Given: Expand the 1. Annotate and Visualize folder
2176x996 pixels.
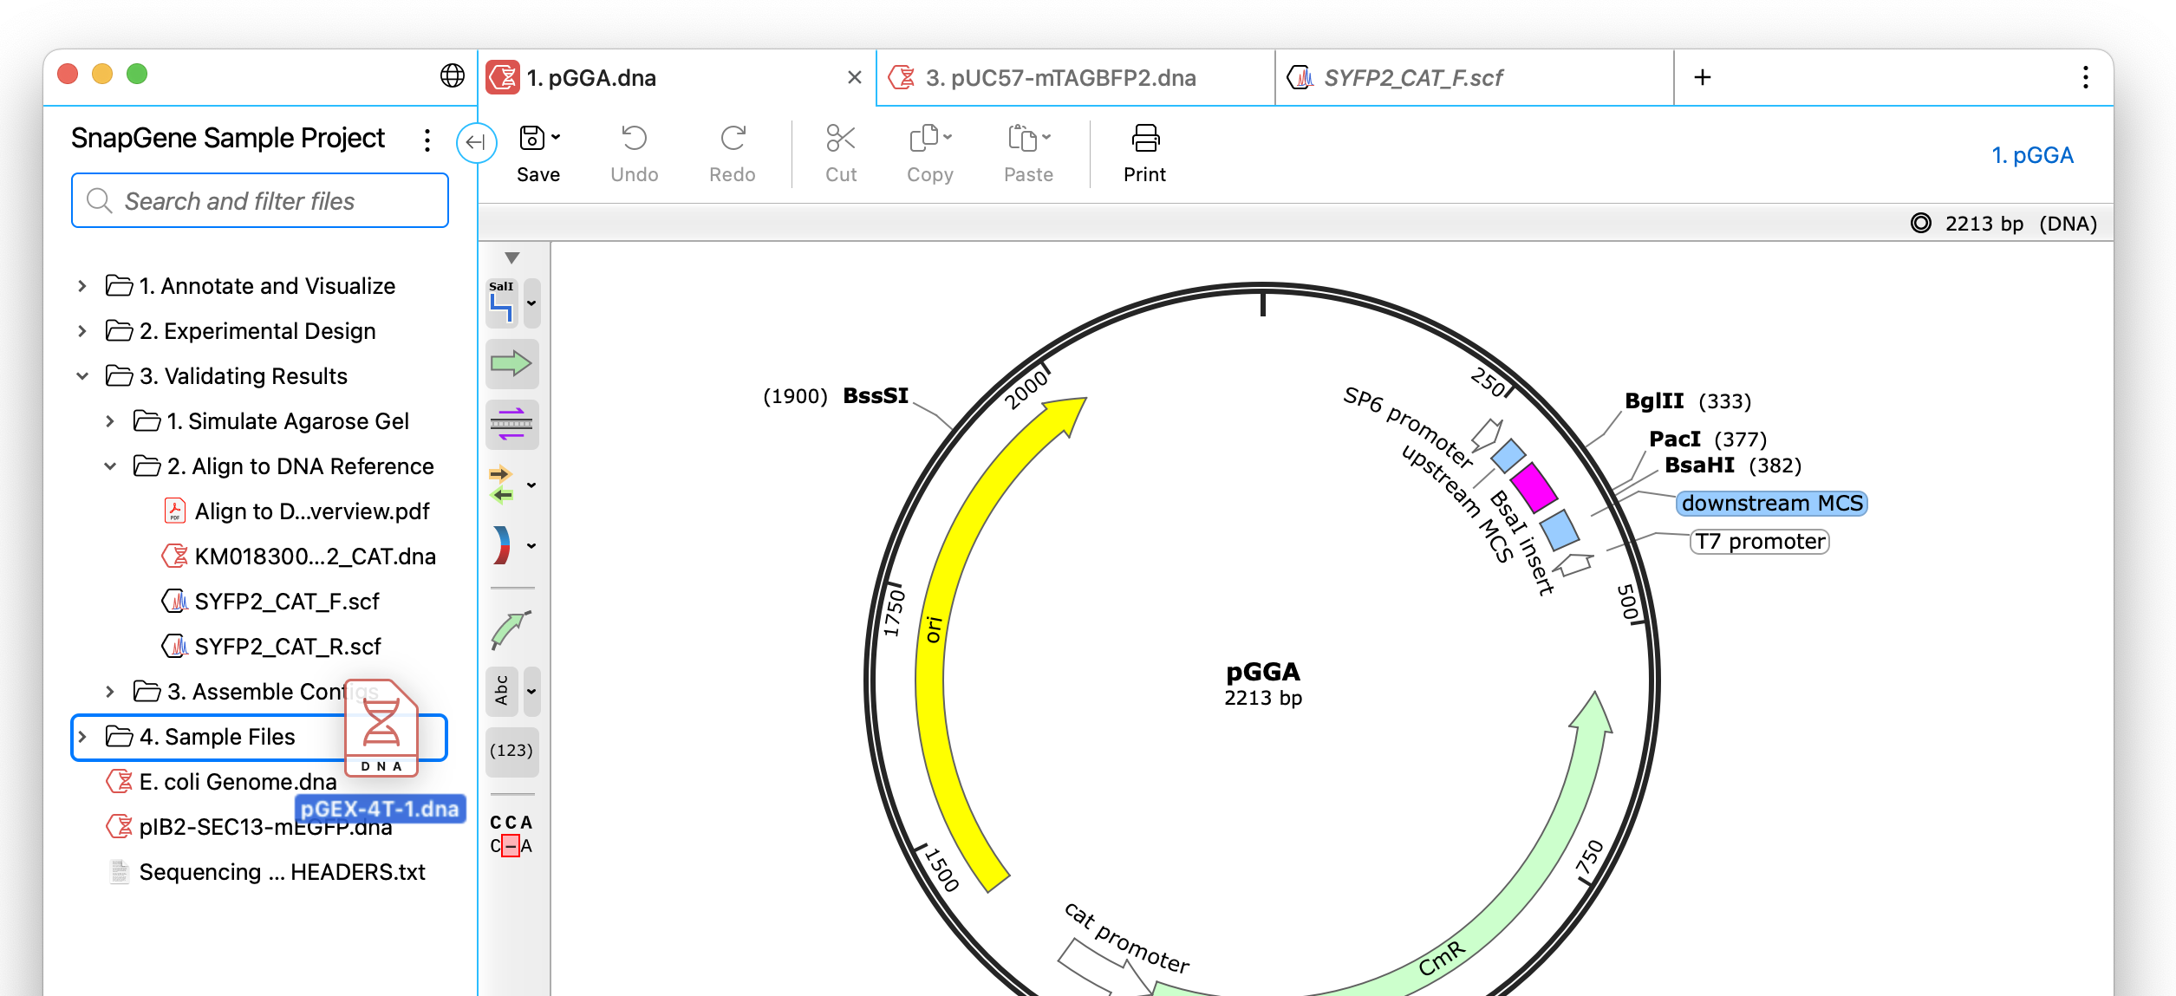Looking at the screenshot, I should pyautogui.click(x=81, y=286).
